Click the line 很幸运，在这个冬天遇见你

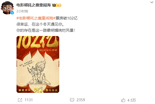pyautogui.click(x=40, y=24)
